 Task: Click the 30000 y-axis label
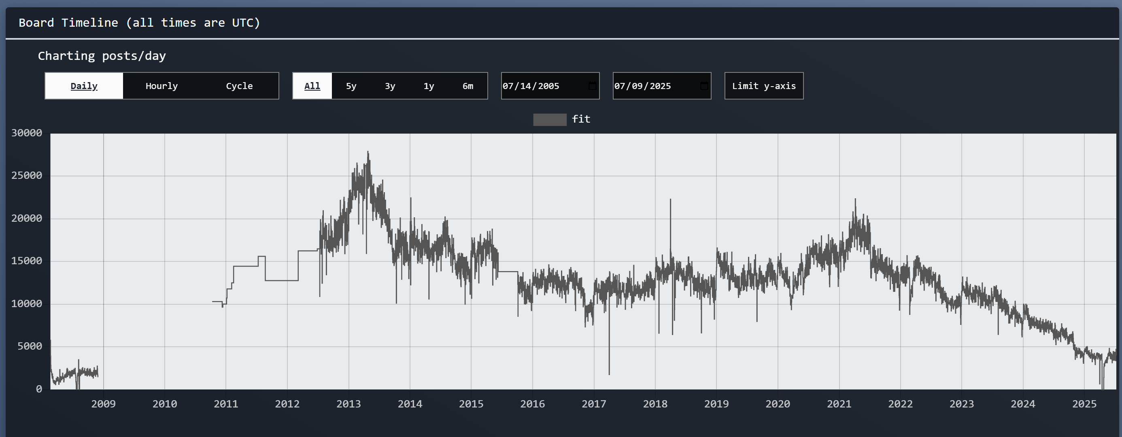coord(27,133)
